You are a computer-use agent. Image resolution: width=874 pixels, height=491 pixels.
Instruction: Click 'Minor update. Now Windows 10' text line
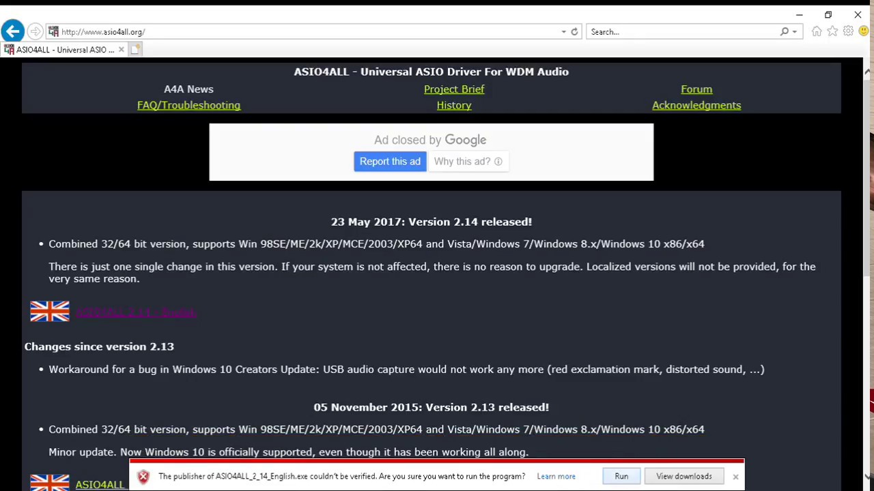288,452
